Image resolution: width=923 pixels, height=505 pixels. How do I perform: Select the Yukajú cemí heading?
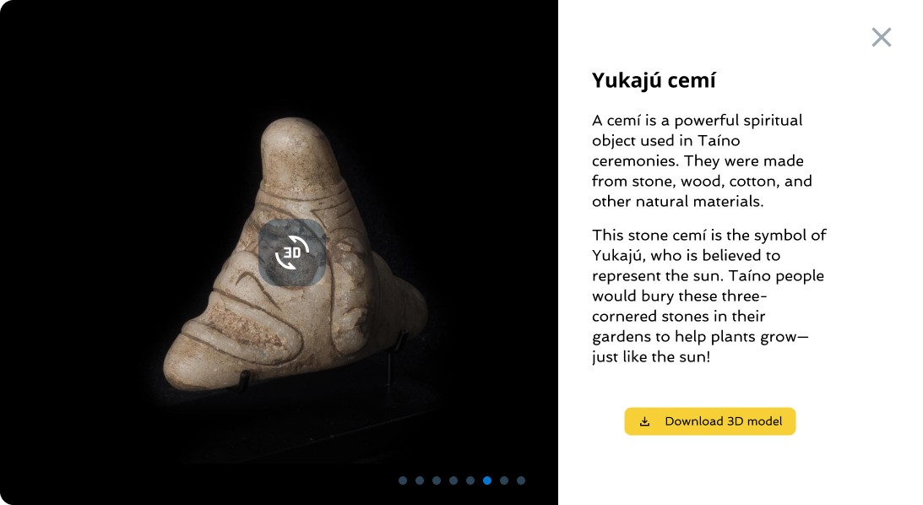click(654, 80)
